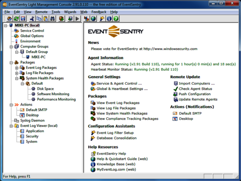Expand the Event Log Packages node
The height and width of the screenshot is (181, 241).
[x=16, y=68]
